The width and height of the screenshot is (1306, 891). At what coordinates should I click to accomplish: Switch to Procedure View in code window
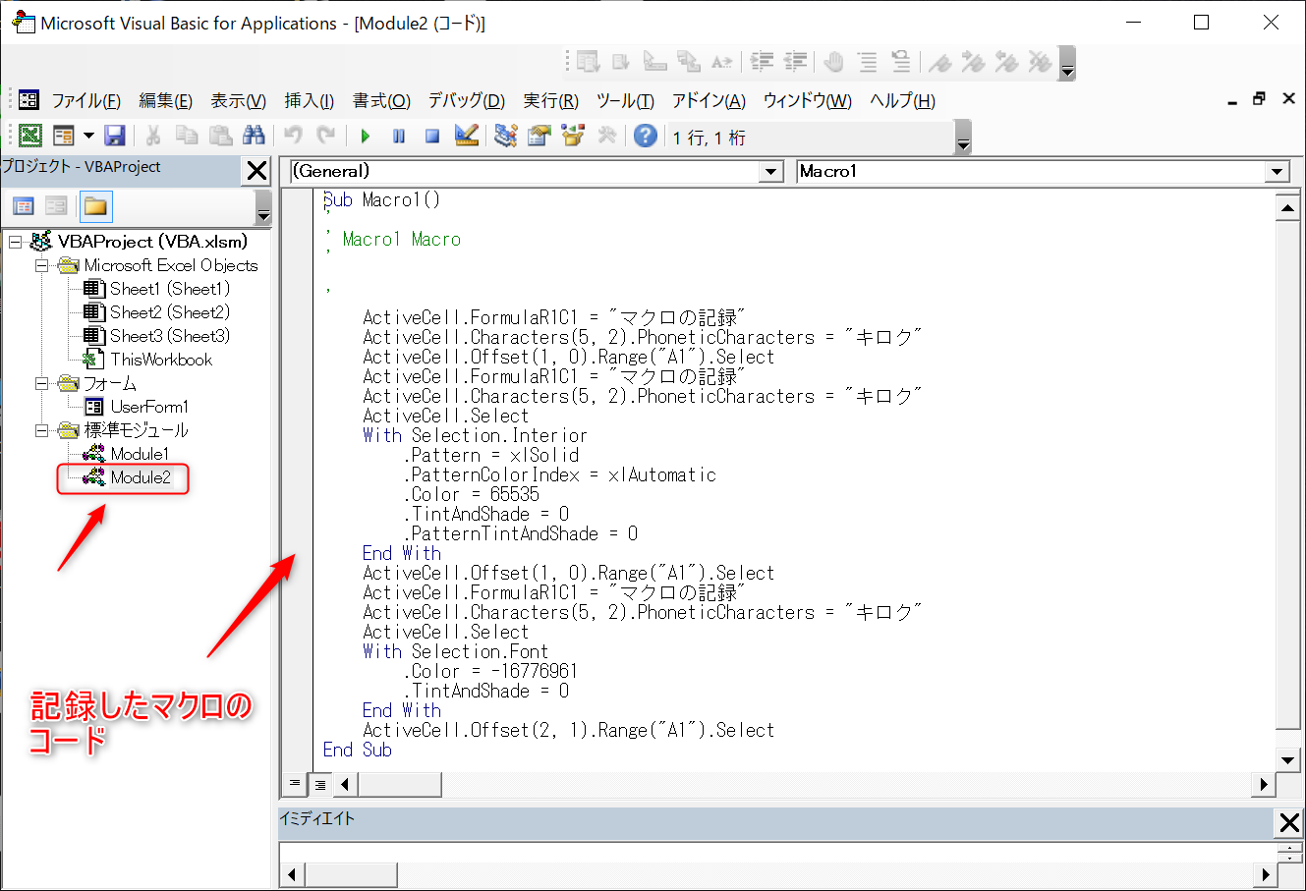(x=294, y=784)
